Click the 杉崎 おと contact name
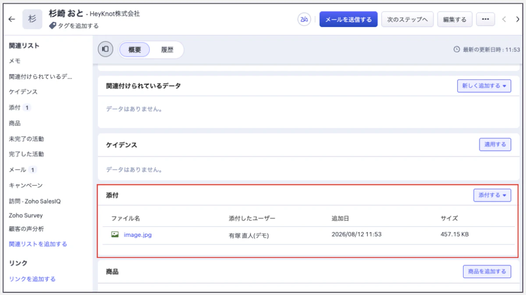526x295 pixels. pos(66,14)
